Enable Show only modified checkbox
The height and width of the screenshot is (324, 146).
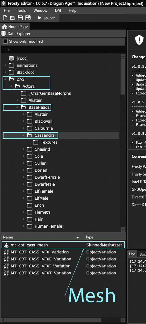(5, 41)
